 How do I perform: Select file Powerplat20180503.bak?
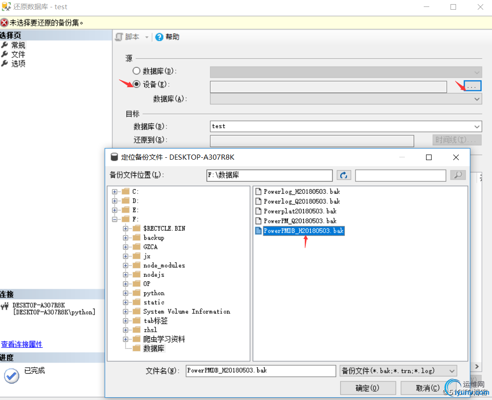(x=300, y=211)
